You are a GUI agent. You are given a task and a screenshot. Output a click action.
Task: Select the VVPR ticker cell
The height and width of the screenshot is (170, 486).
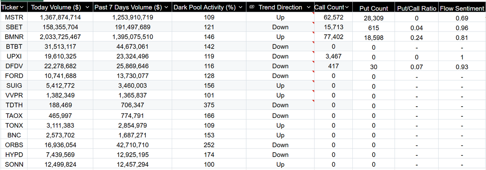tap(14, 95)
